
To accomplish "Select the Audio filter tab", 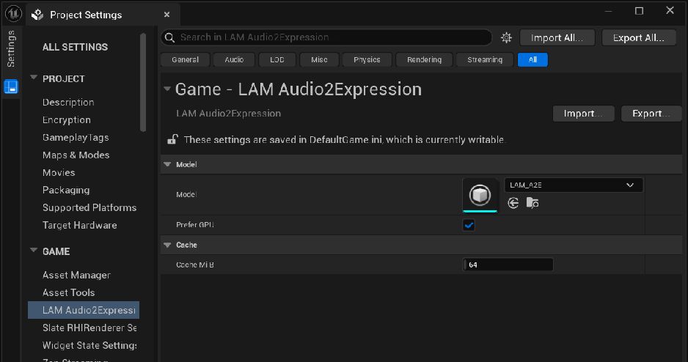I will pos(234,59).
